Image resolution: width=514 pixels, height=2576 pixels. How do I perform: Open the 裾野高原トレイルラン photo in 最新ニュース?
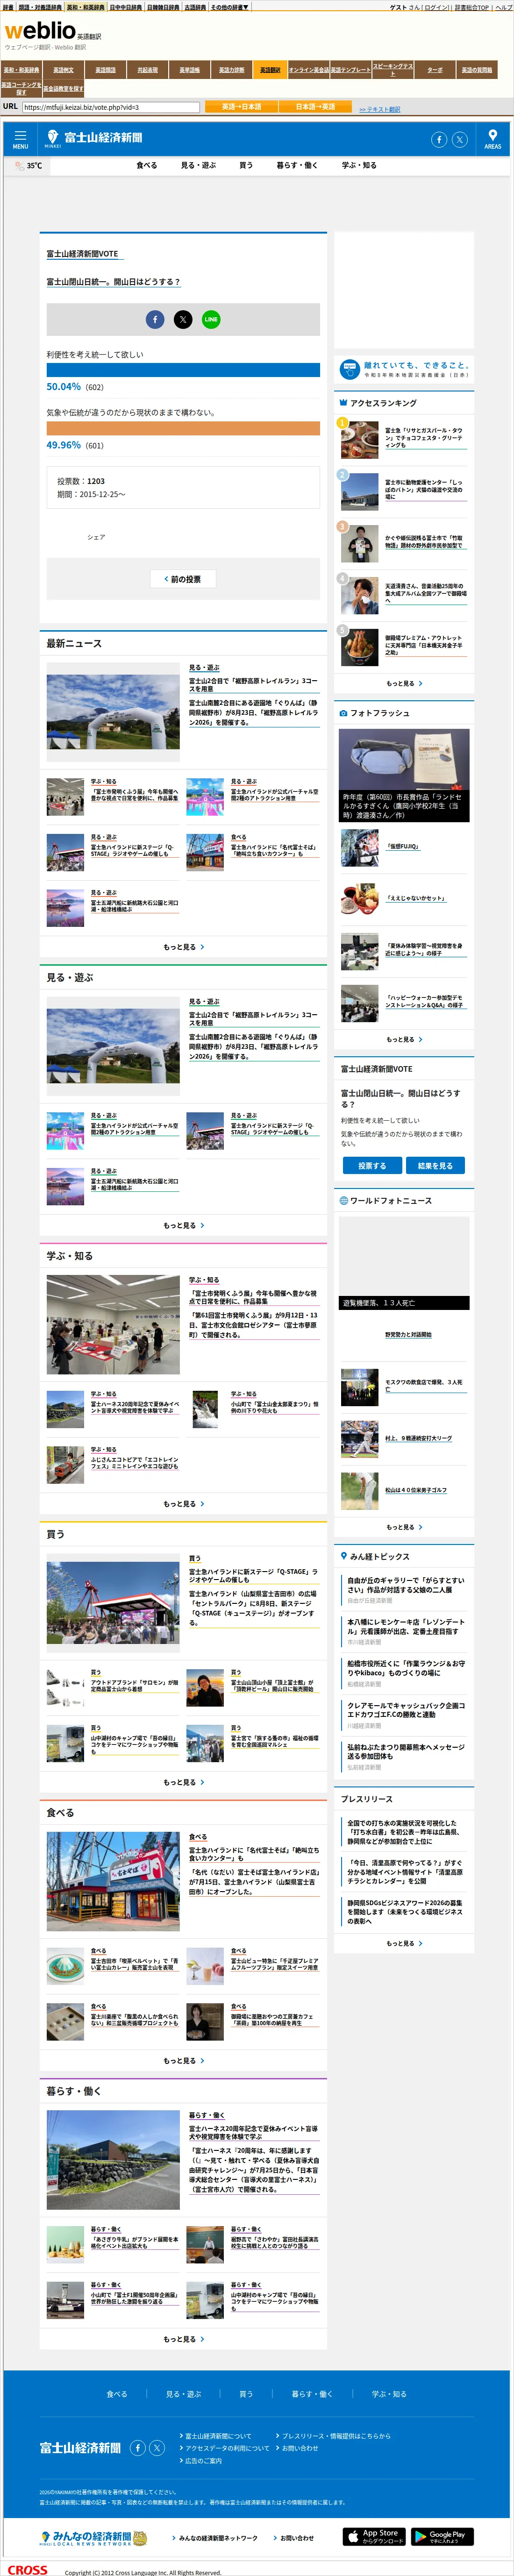click(113, 712)
